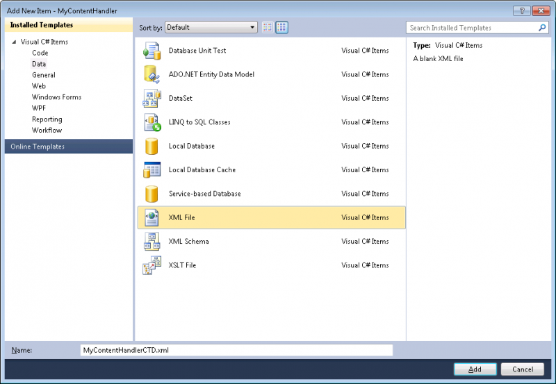556x384 pixels.
Task: Select the Database Unit Test label
Action: [197, 51]
